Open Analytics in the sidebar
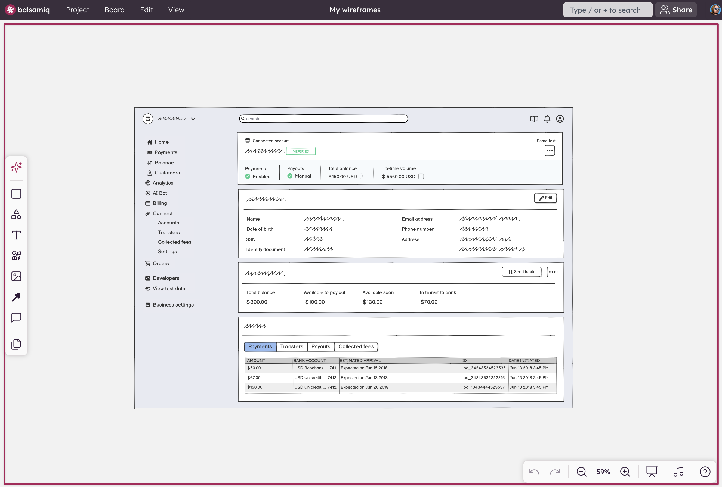The height and width of the screenshot is (487, 722). point(159,183)
